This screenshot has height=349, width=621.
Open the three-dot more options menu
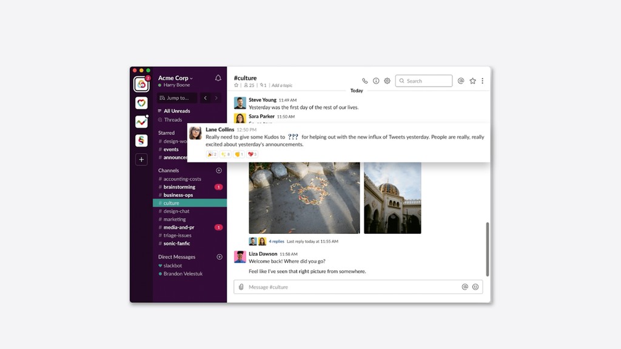(483, 81)
